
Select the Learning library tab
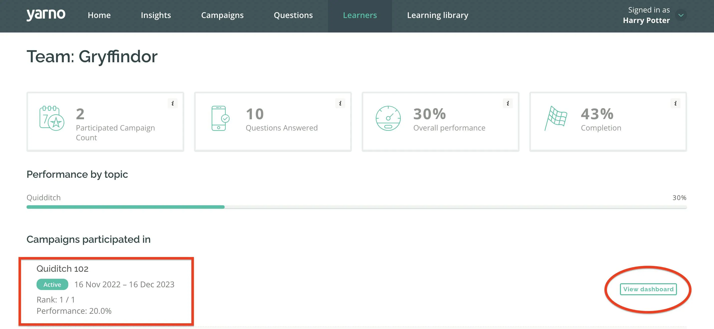438,15
